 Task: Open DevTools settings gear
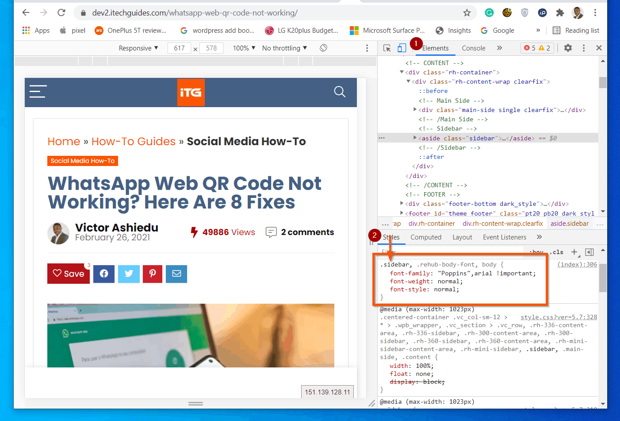[x=568, y=48]
